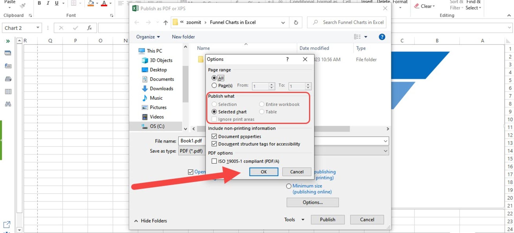514x233 pixels.
Task: Select Minimum size publishing option
Action: 289,186
